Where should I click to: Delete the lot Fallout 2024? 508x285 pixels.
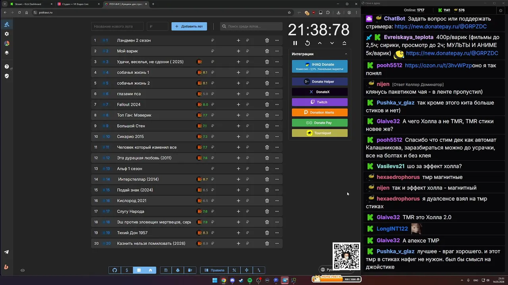(267, 104)
